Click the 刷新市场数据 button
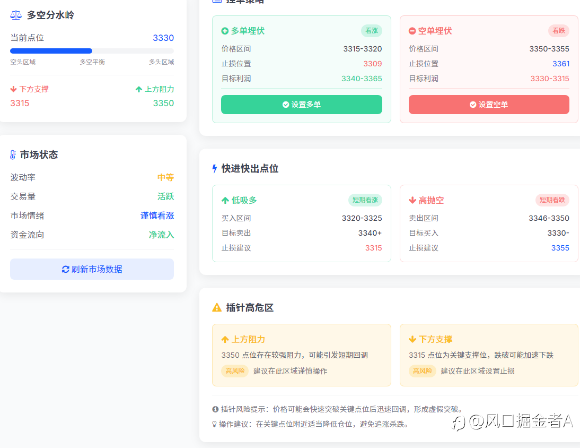The image size is (580, 448). pyautogui.click(x=92, y=269)
